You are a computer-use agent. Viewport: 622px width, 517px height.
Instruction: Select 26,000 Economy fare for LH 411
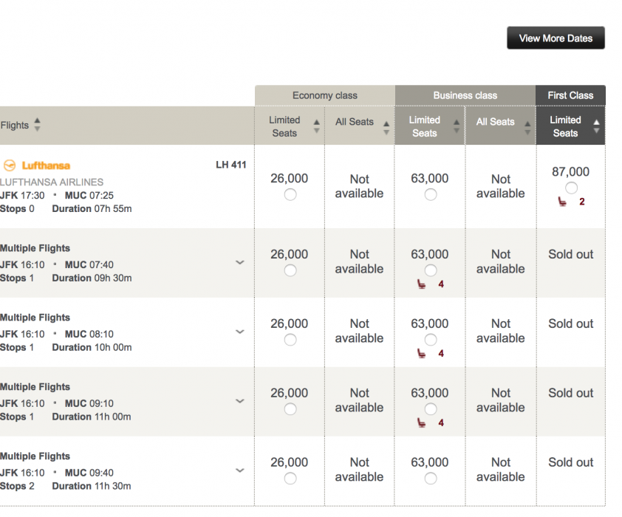pos(290,194)
